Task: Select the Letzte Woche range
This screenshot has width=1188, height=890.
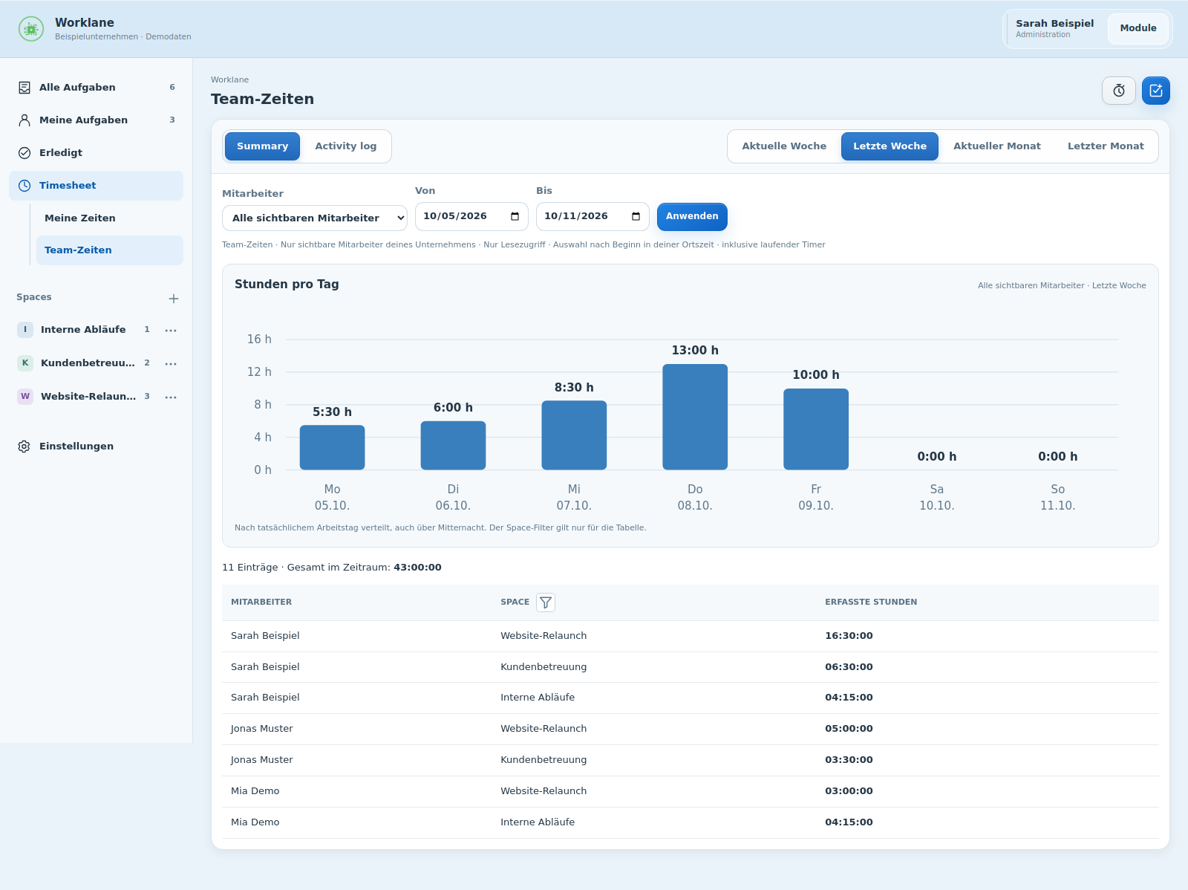Action: 890,146
